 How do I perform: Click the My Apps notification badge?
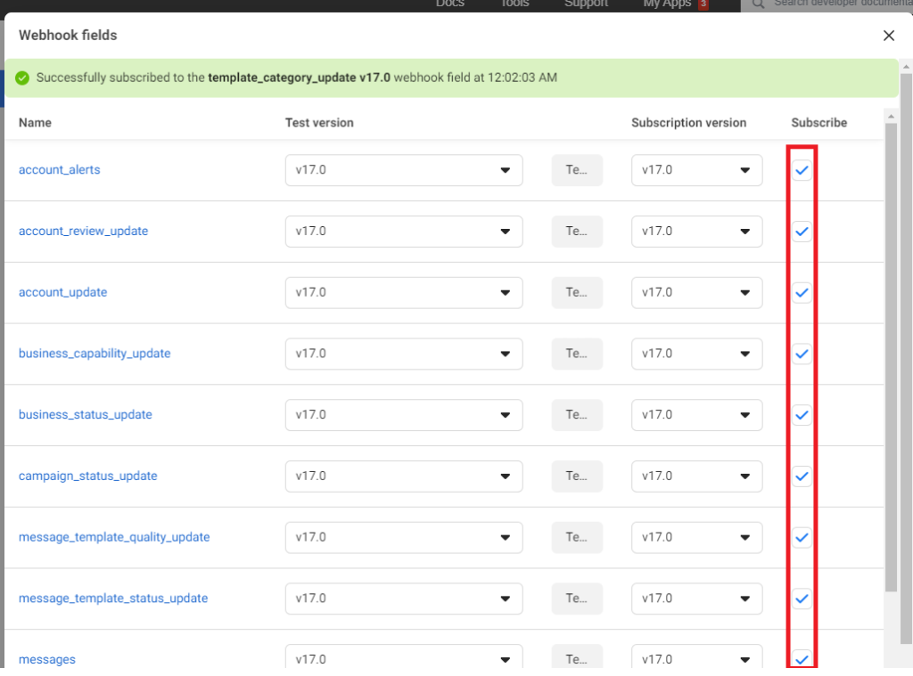(x=703, y=4)
